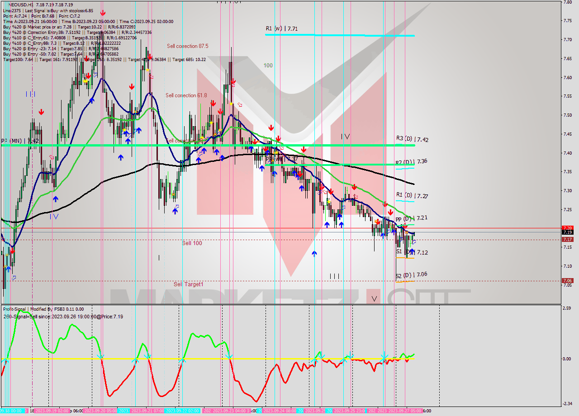The image size is (579, 416).
Task: Click the 7.80 value on price axis
Action: [567, 2]
